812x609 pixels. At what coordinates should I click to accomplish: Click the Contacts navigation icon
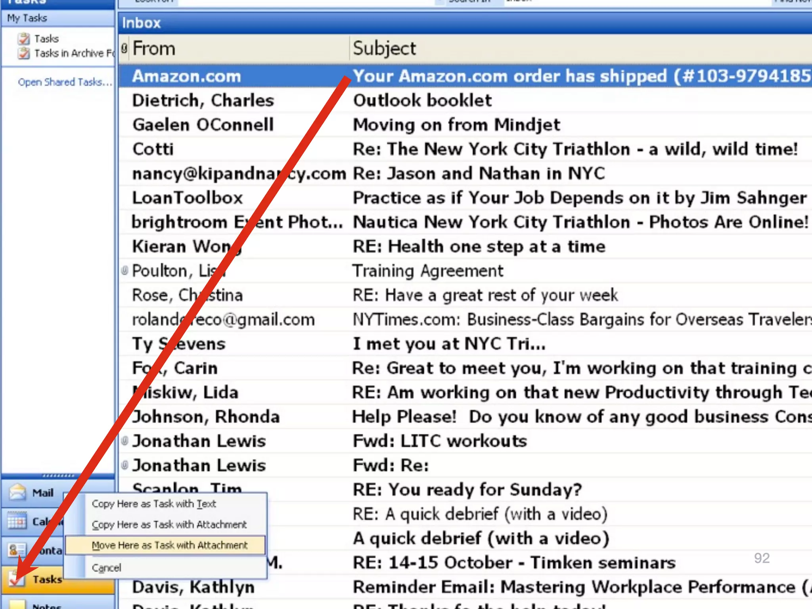tap(17, 550)
